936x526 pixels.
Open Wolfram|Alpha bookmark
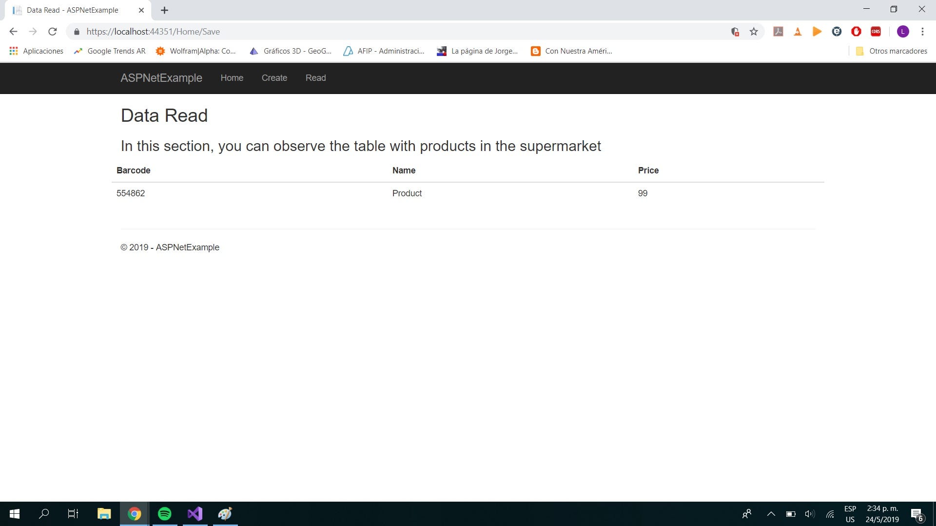tap(196, 51)
